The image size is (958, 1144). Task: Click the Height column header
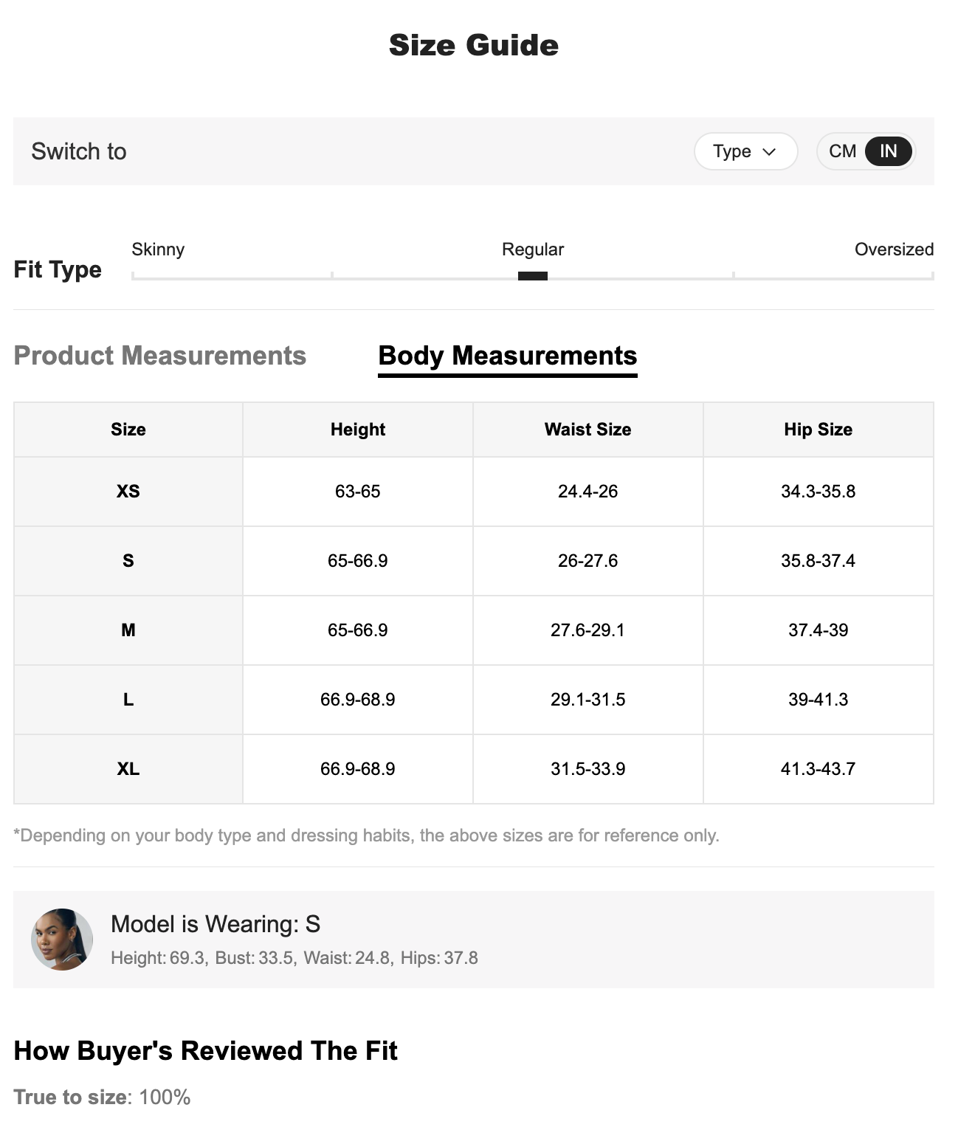pos(358,430)
